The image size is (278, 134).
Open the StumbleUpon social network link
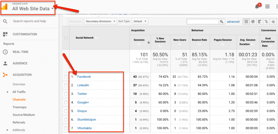click(87, 119)
